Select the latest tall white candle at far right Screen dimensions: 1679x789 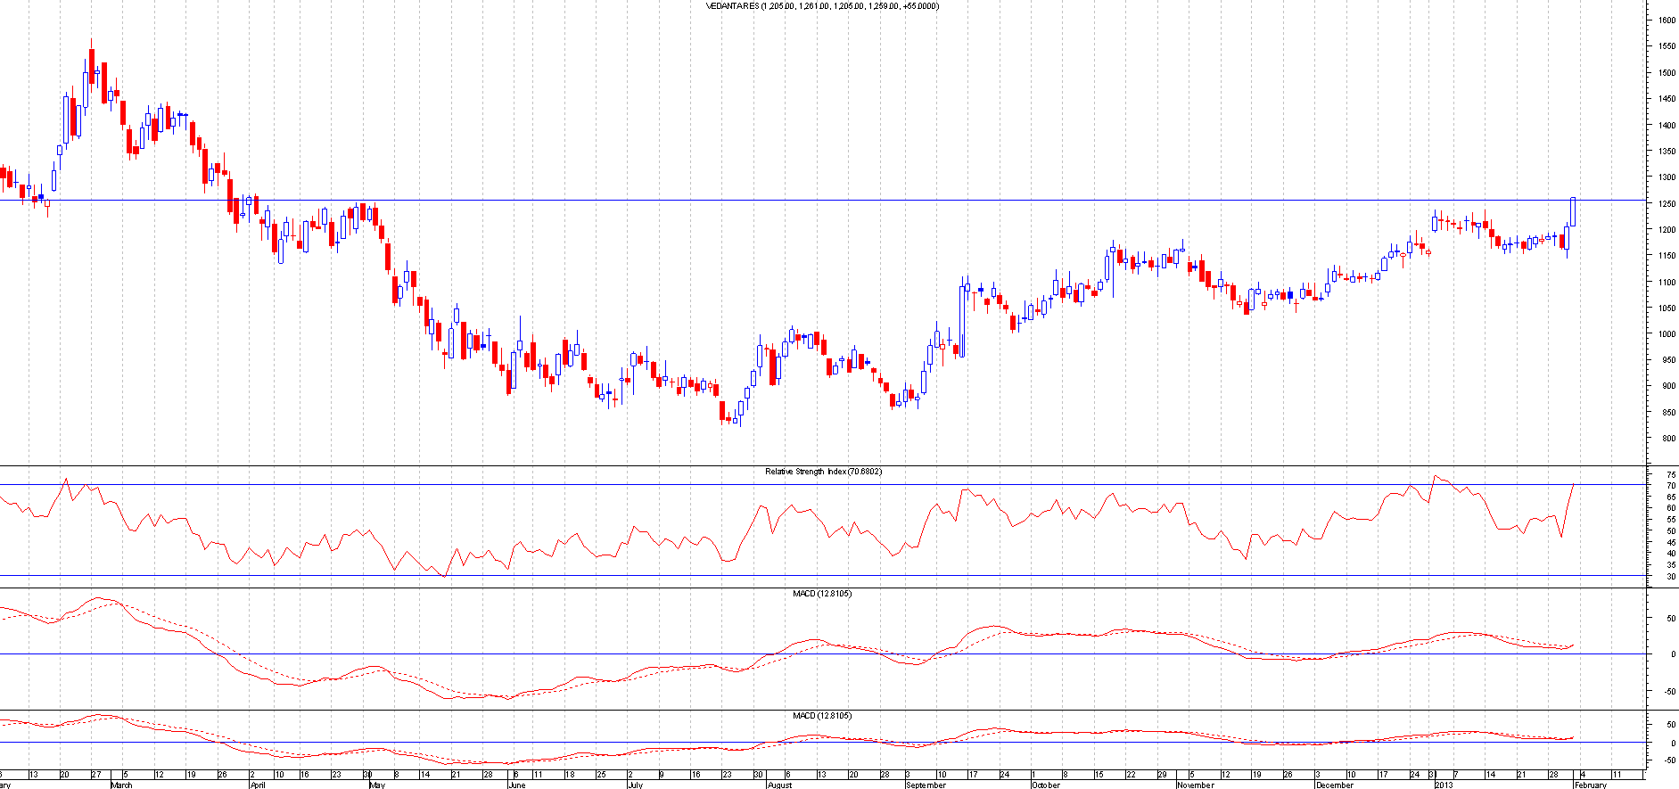tap(1573, 212)
